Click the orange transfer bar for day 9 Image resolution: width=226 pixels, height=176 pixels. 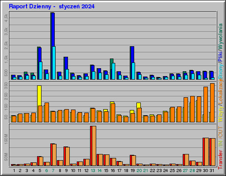click(68, 156)
